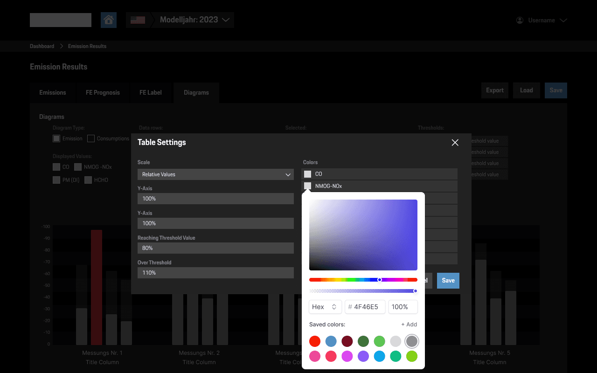Open the Hex color format selector

pos(325,307)
